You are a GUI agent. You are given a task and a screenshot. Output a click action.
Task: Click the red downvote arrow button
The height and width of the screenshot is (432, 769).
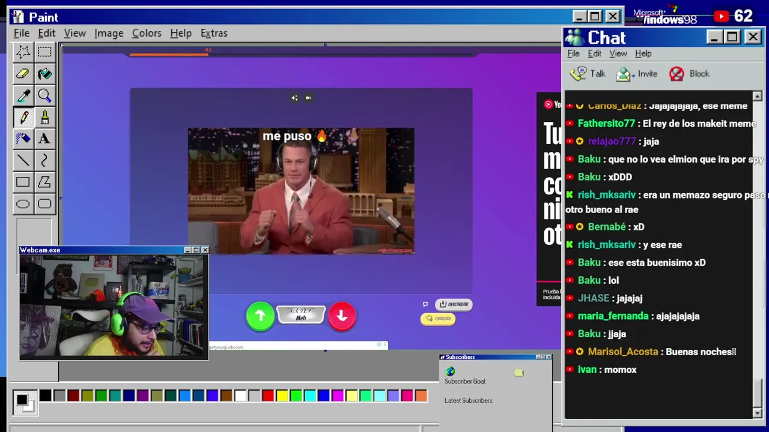[342, 316]
